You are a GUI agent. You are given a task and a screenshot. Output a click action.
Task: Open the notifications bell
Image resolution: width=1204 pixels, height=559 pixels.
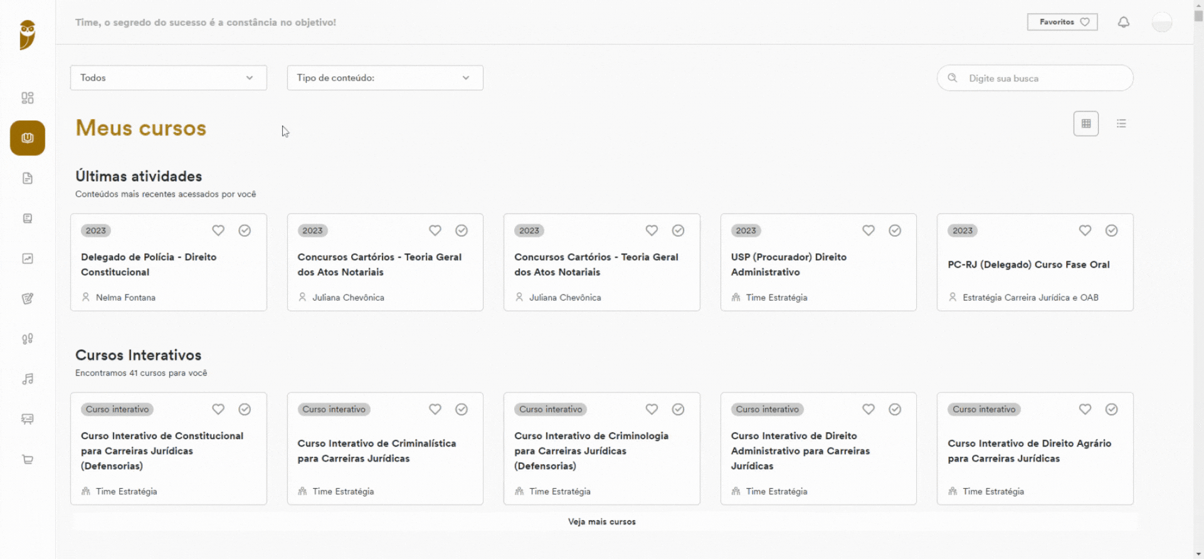click(x=1124, y=22)
